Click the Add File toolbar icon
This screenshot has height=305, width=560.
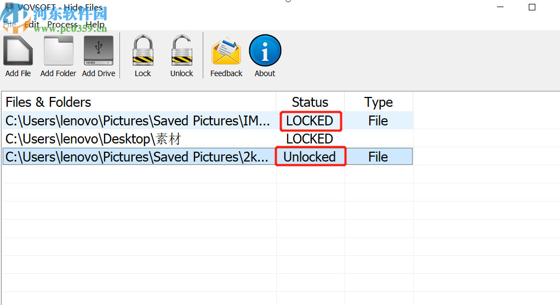click(18, 52)
